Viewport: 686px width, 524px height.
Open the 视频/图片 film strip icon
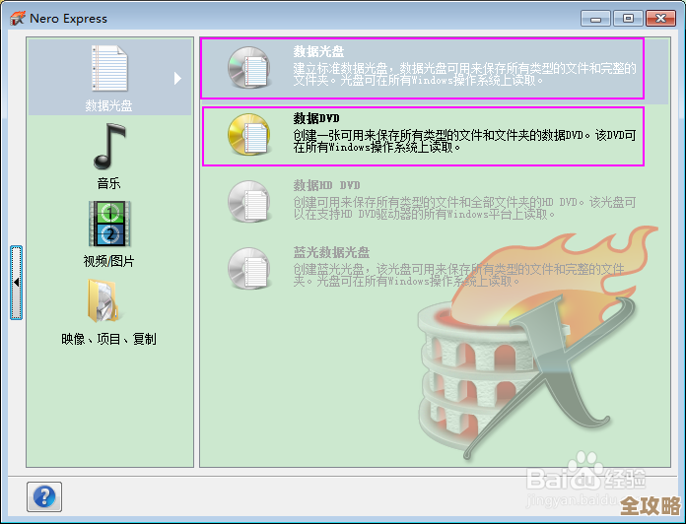click(109, 224)
